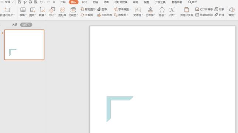The image size is (238, 133).
Task: Expand the Shapes (形状) dropdown arrow
Action: 55,15
